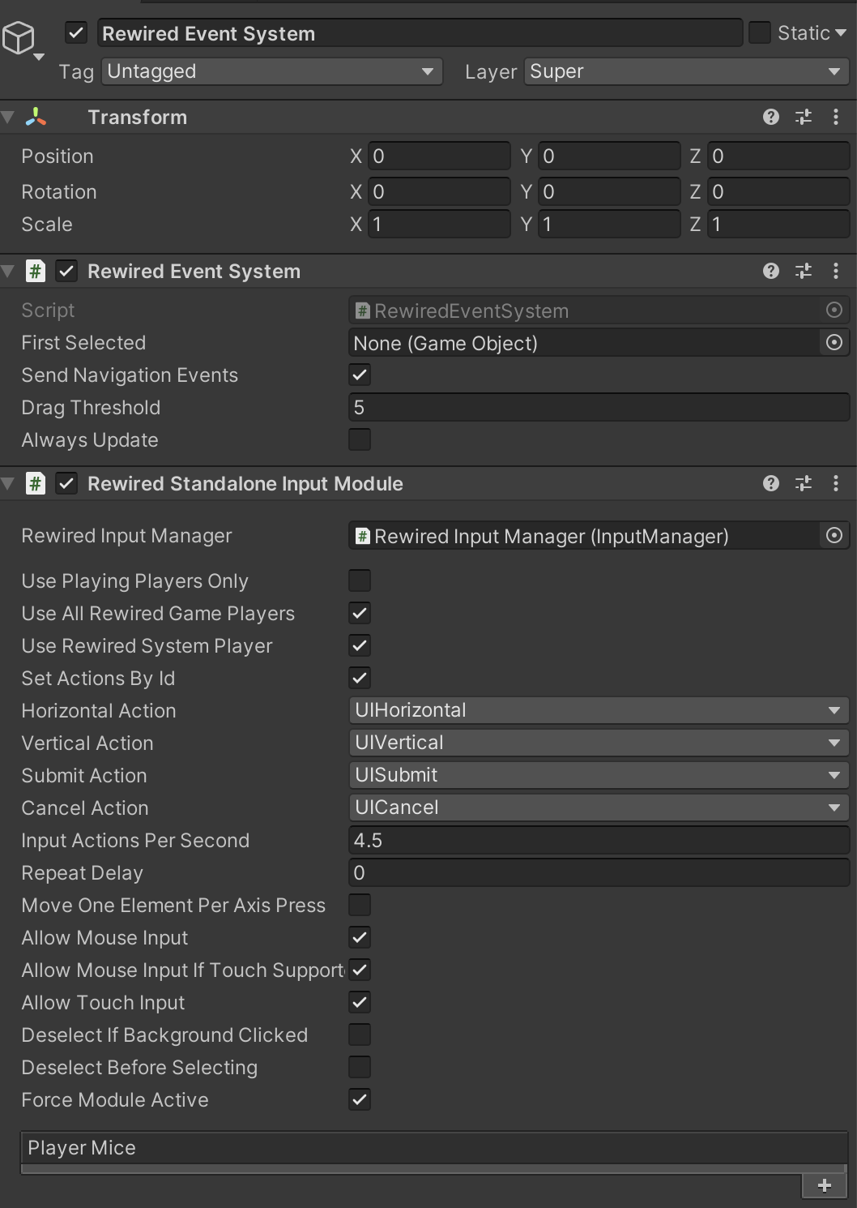This screenshot has width=857, height=1208.
Task: Open Transform preset selector icon
Action: (804, 117)
